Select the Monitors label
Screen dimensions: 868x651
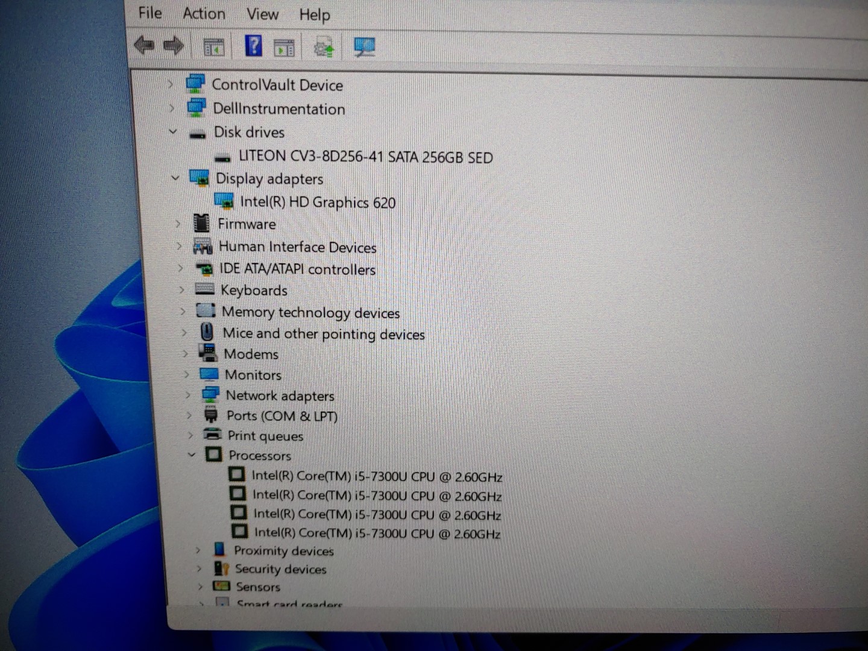click(253, 375)
